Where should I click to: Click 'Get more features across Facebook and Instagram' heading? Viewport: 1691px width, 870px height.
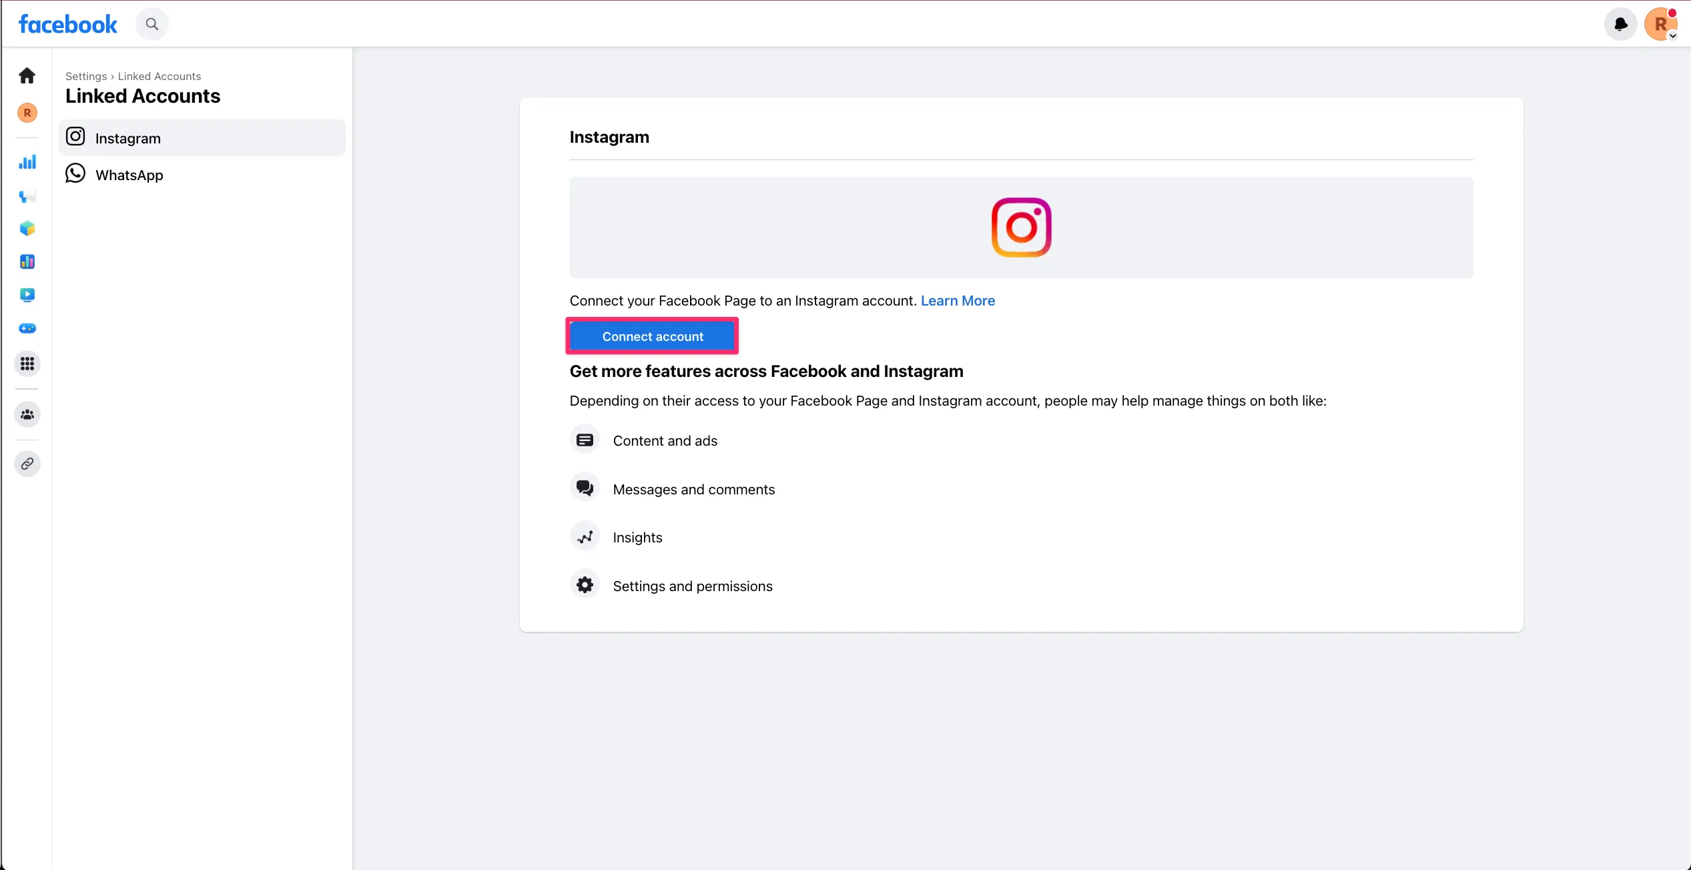click(x=766, y=372)
